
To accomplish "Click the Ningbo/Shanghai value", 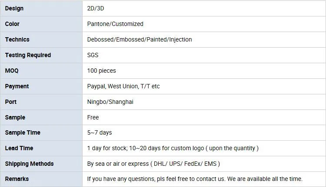I will pos(110,102).
